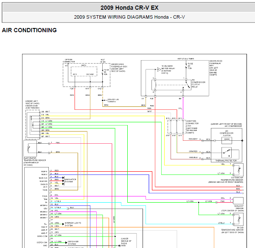This screenshot has width=255, height=248.
Task: Click the LT GRN splice dot near sunlight sensor
Action: pyautogui.click(x=199, y=202)
